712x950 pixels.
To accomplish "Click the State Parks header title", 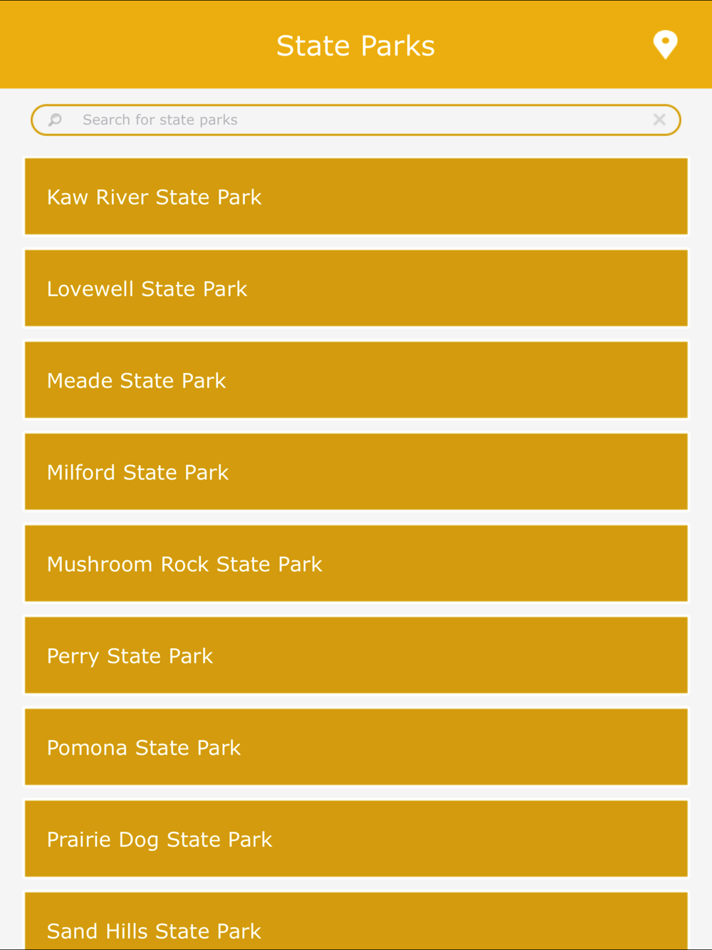I will point(355,46).
